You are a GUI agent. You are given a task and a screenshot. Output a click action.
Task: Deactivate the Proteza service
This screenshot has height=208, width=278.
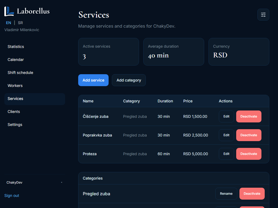coord(249,154)
